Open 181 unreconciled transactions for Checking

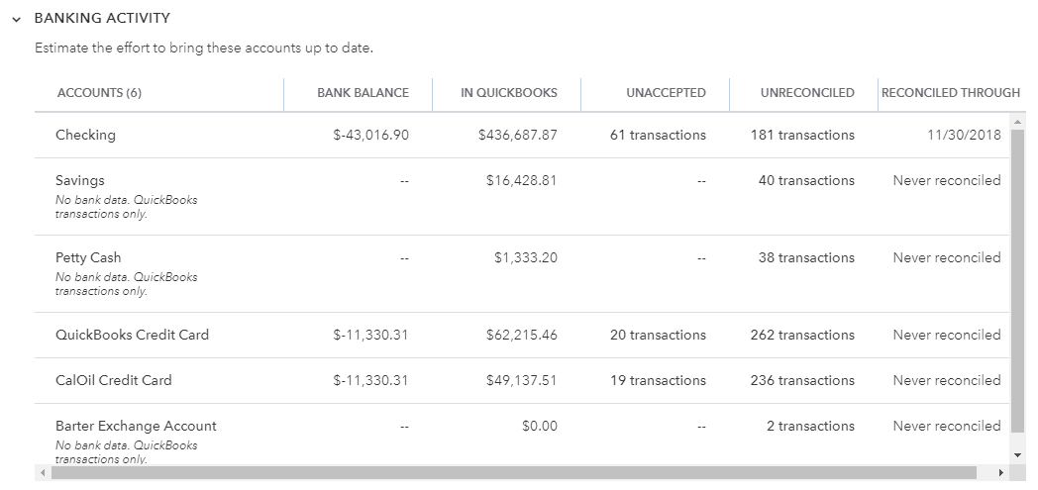point(802,135)
